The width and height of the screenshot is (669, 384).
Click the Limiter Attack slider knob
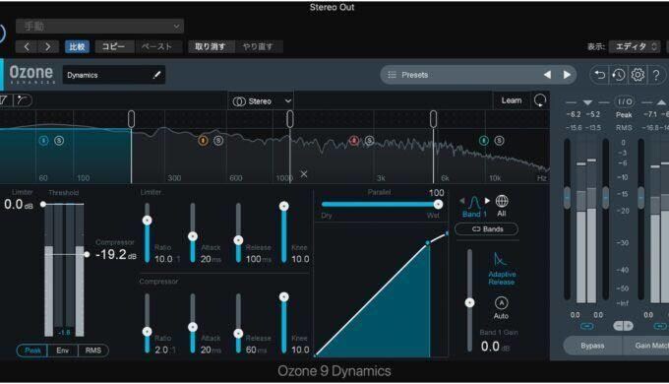(193, 236)
